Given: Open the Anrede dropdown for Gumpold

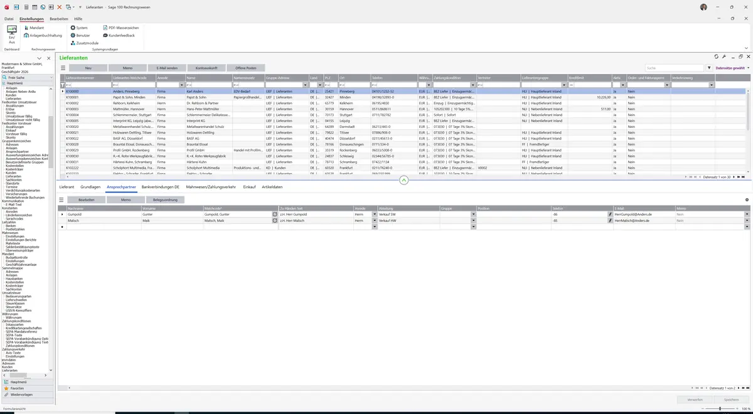Looking at the screenshot, I should tap(375, 214).
